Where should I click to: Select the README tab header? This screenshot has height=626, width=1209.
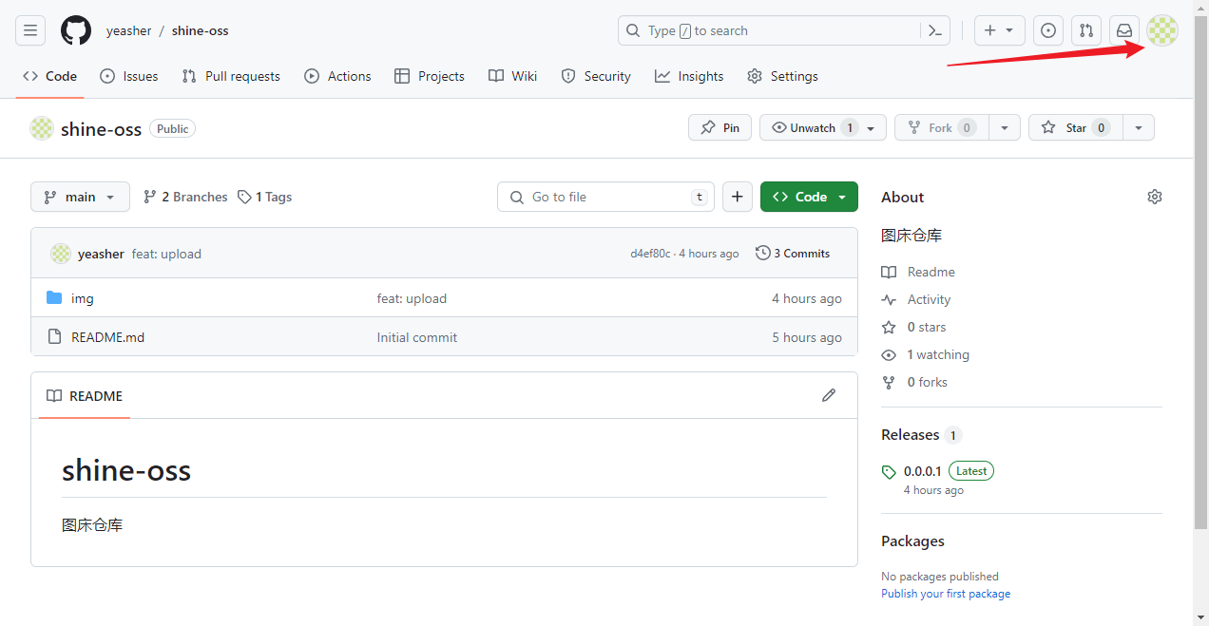coord(85,395)
